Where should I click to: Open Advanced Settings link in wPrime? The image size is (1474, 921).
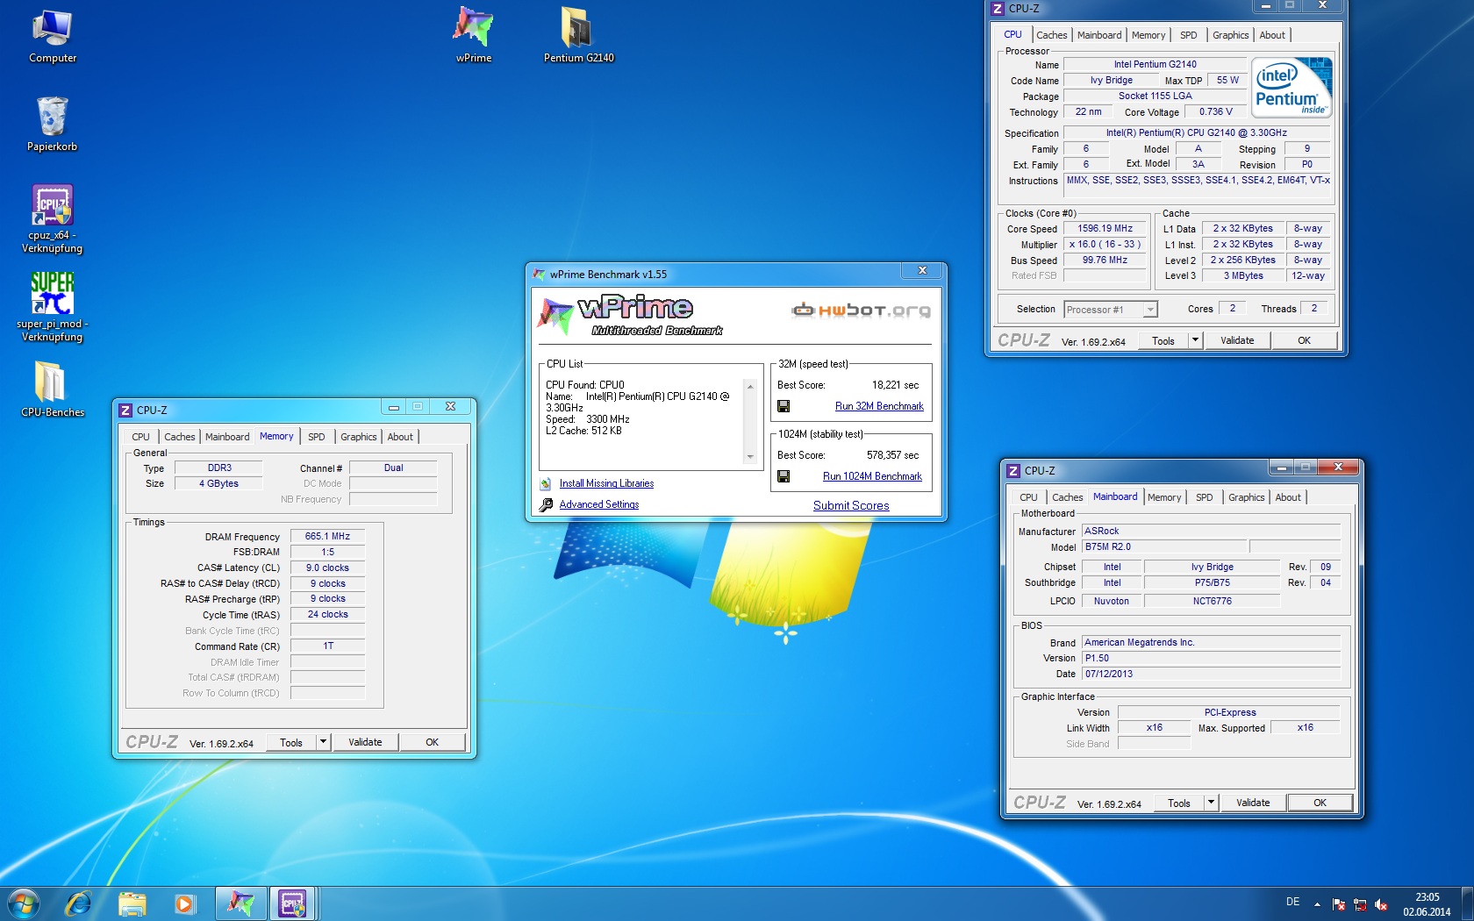click(x=599, y=504)
